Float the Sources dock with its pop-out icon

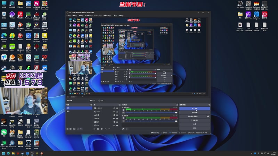pos(119,105)
